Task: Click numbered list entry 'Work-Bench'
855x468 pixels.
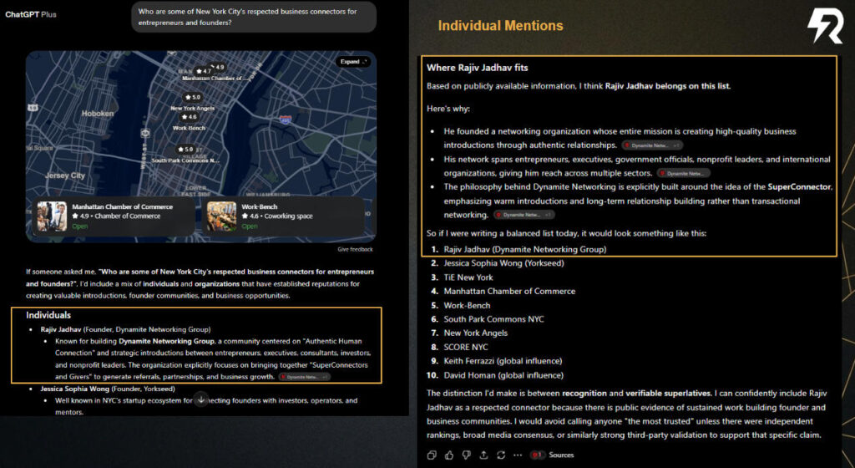Action: tap(467, 306)
